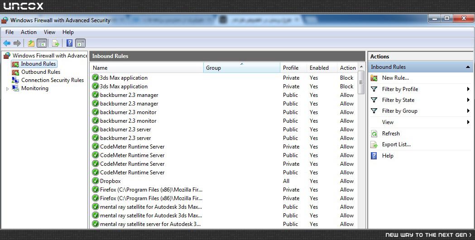Click Export List... in Actions pane
Viewport: 475px width, 240px height.
click(396, 144)
